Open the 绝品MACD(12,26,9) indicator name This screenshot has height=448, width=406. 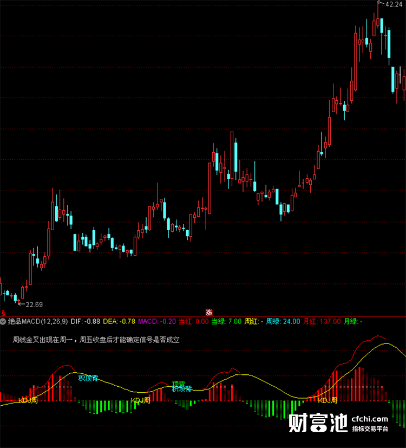coord(38,321)
